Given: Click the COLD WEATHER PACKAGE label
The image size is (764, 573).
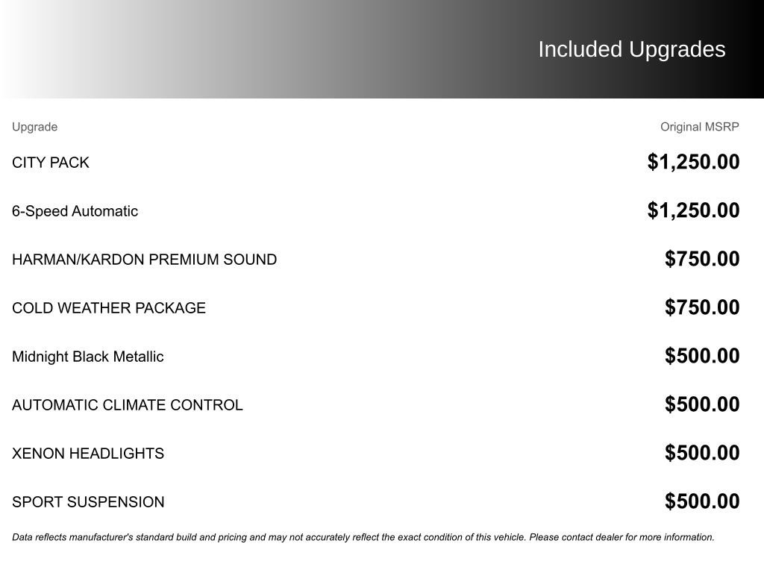Looking at the screenshot, I should [x=109, y=308].
